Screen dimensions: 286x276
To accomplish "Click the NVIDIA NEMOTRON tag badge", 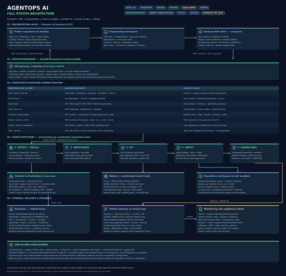I will 135,13.
